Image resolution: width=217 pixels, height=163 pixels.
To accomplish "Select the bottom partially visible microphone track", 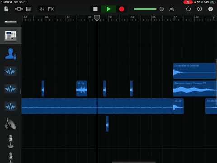I will tap(10, 158).
